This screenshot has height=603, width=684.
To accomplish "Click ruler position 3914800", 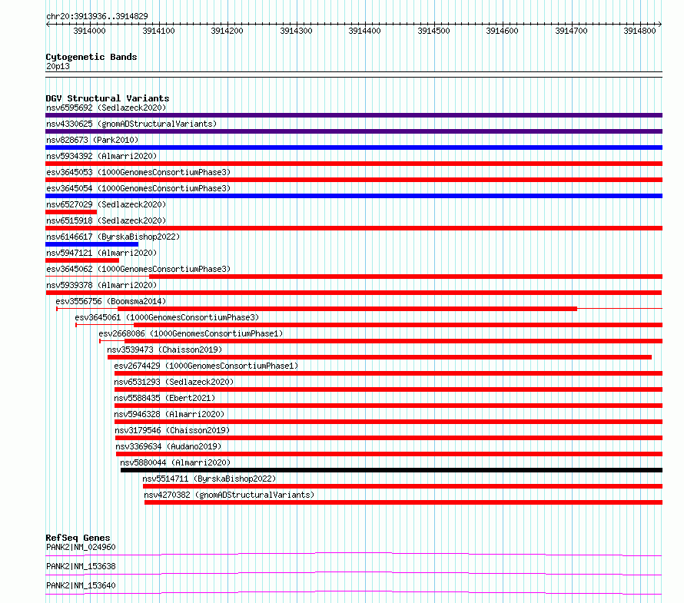I will click(639, 31).
